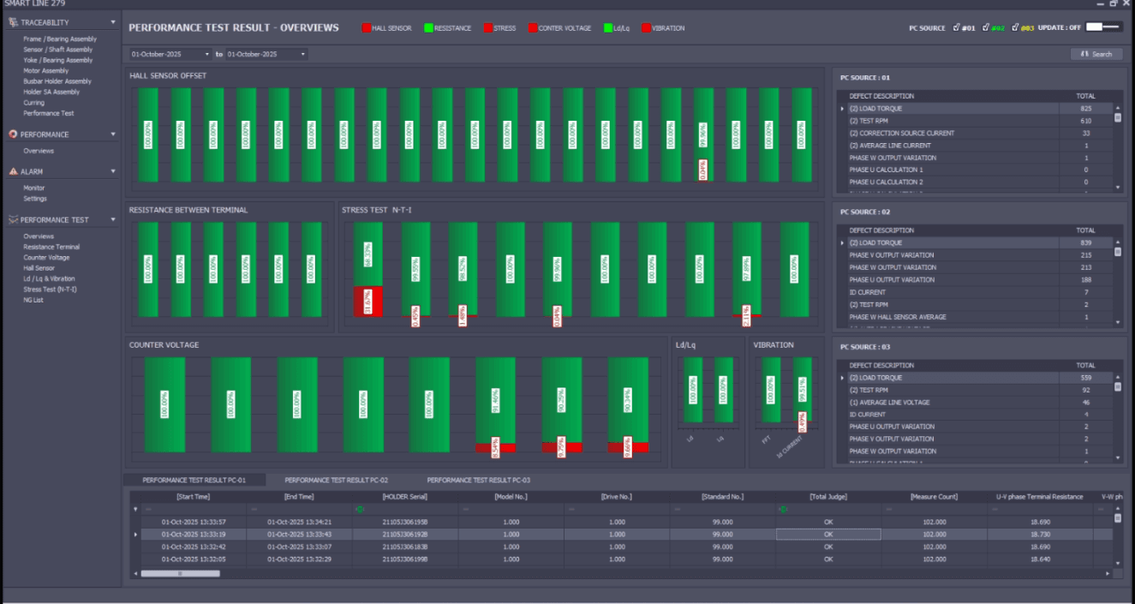Uncheck PC source #01 checkbox
This screenshot has width=1135, height=604.
coord(955,28)
